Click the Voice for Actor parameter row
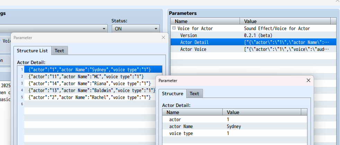 [x=253, y=28]
